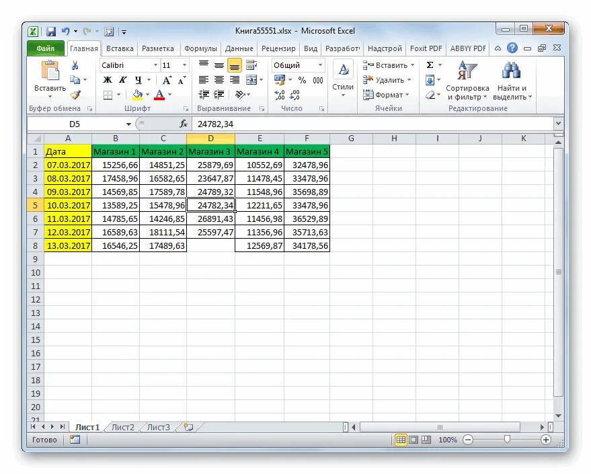Increase font size with large A icon
Image resolution: width=591 pixels, height=474 pixels.
167,80
